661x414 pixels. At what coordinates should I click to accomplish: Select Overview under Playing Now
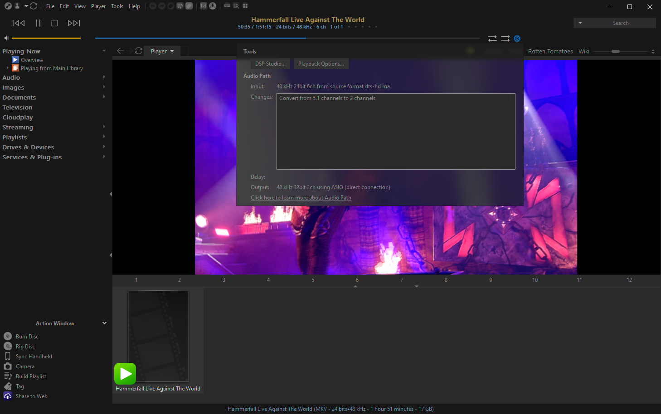coord(32,60)
